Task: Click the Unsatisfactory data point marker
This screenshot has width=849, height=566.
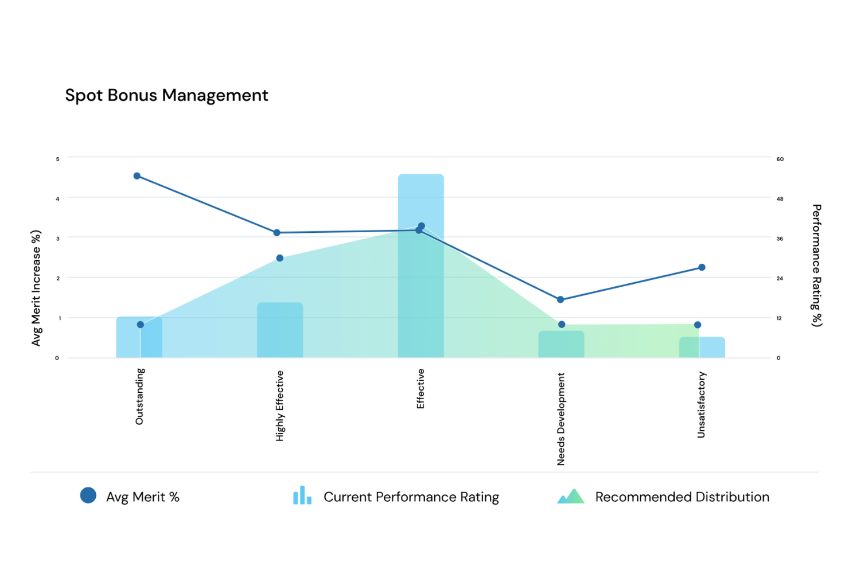Action: (x=701, y=266)
